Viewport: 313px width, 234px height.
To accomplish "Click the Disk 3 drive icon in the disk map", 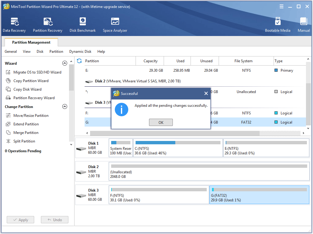I will 81,196.
